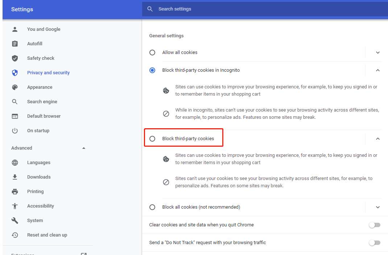Open the Default browser settings page
This screenshot has height=255, width=388.
coord(15,116)
